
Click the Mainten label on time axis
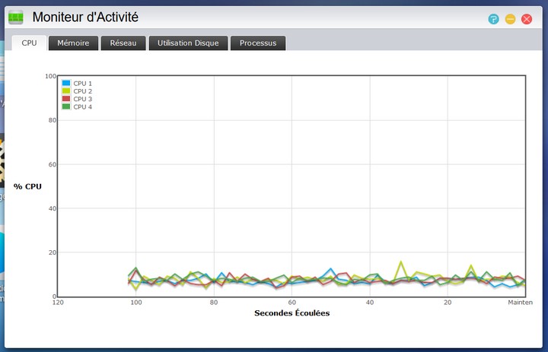click(521, 303)
